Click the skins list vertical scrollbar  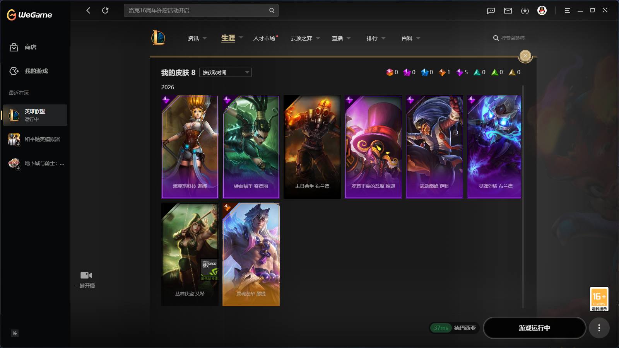click(523, 196)
